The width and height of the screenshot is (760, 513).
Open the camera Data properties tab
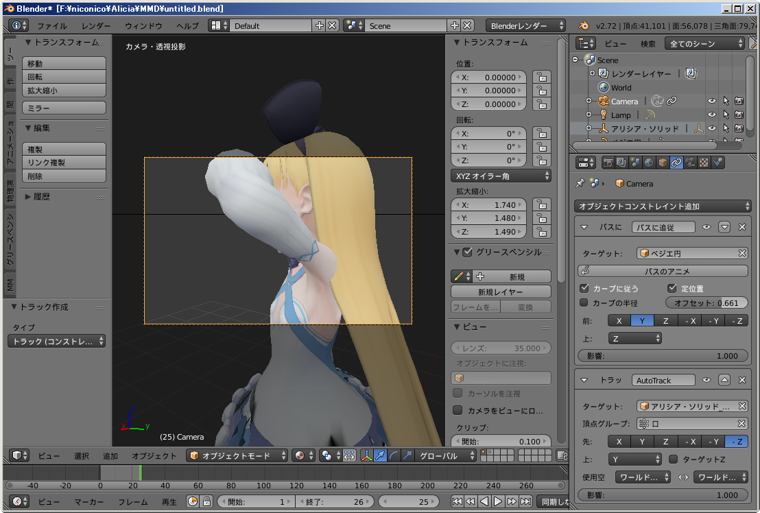click(690, 163)
